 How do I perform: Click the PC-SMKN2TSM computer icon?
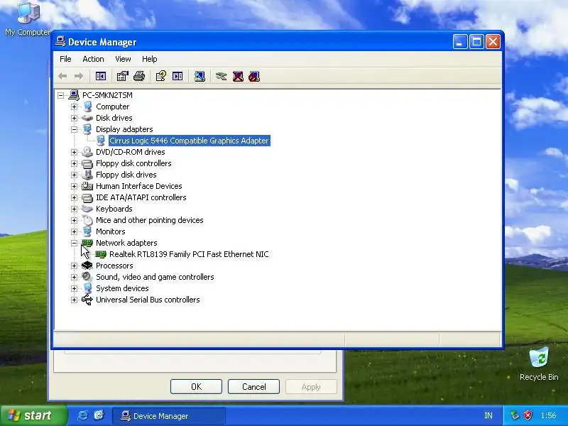coord(74,95)
